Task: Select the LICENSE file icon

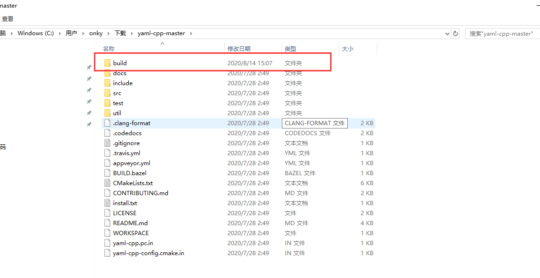Action: pos(107,213)
